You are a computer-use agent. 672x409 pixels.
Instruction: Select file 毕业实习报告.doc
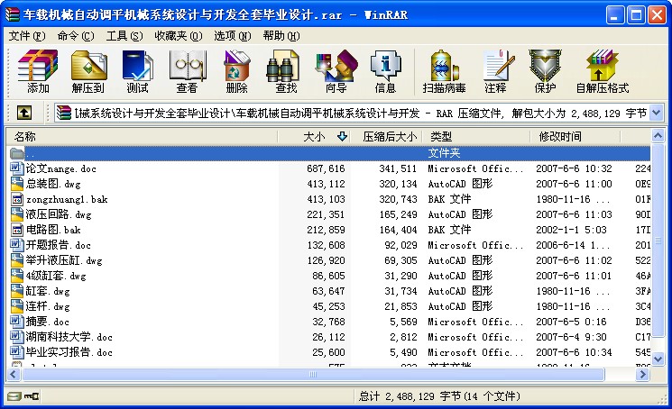pyautogui.click(x=69, y=352)
